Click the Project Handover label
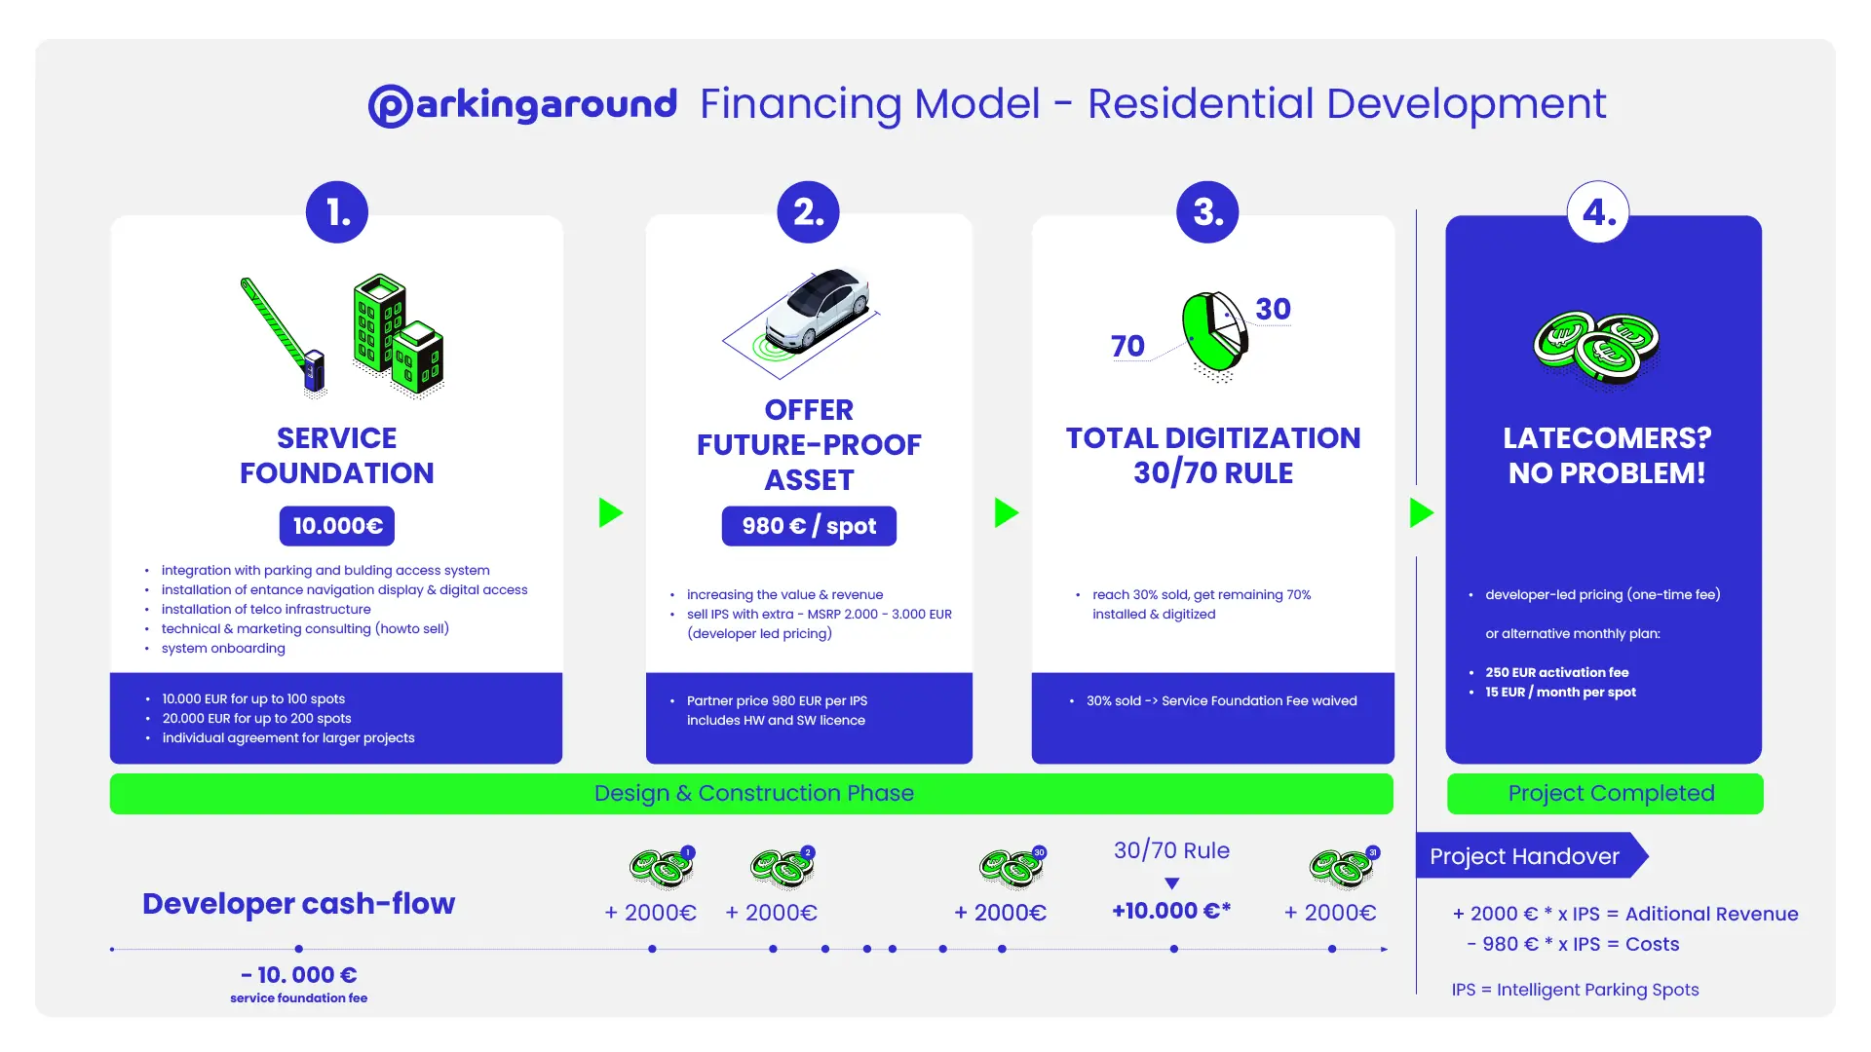The height and width of the screenshot is (1052, 1871). (x=1531, y=856)
